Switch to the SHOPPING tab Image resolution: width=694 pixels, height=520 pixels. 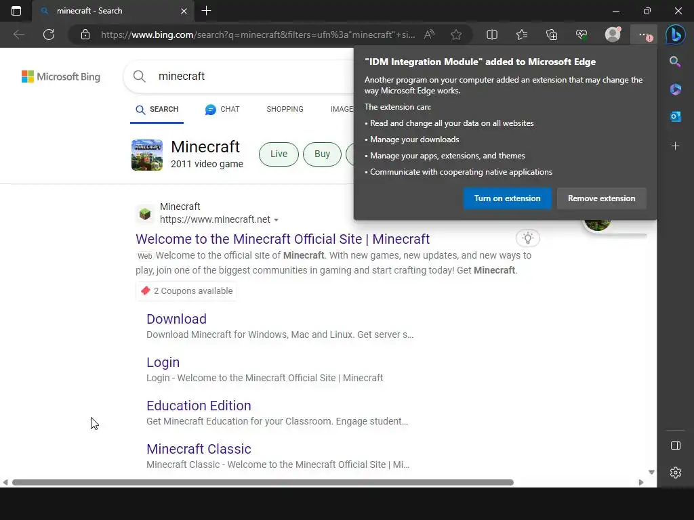[285, 109]
